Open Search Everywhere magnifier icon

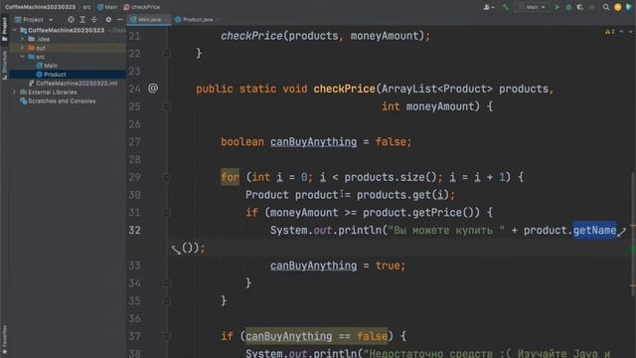606,7
